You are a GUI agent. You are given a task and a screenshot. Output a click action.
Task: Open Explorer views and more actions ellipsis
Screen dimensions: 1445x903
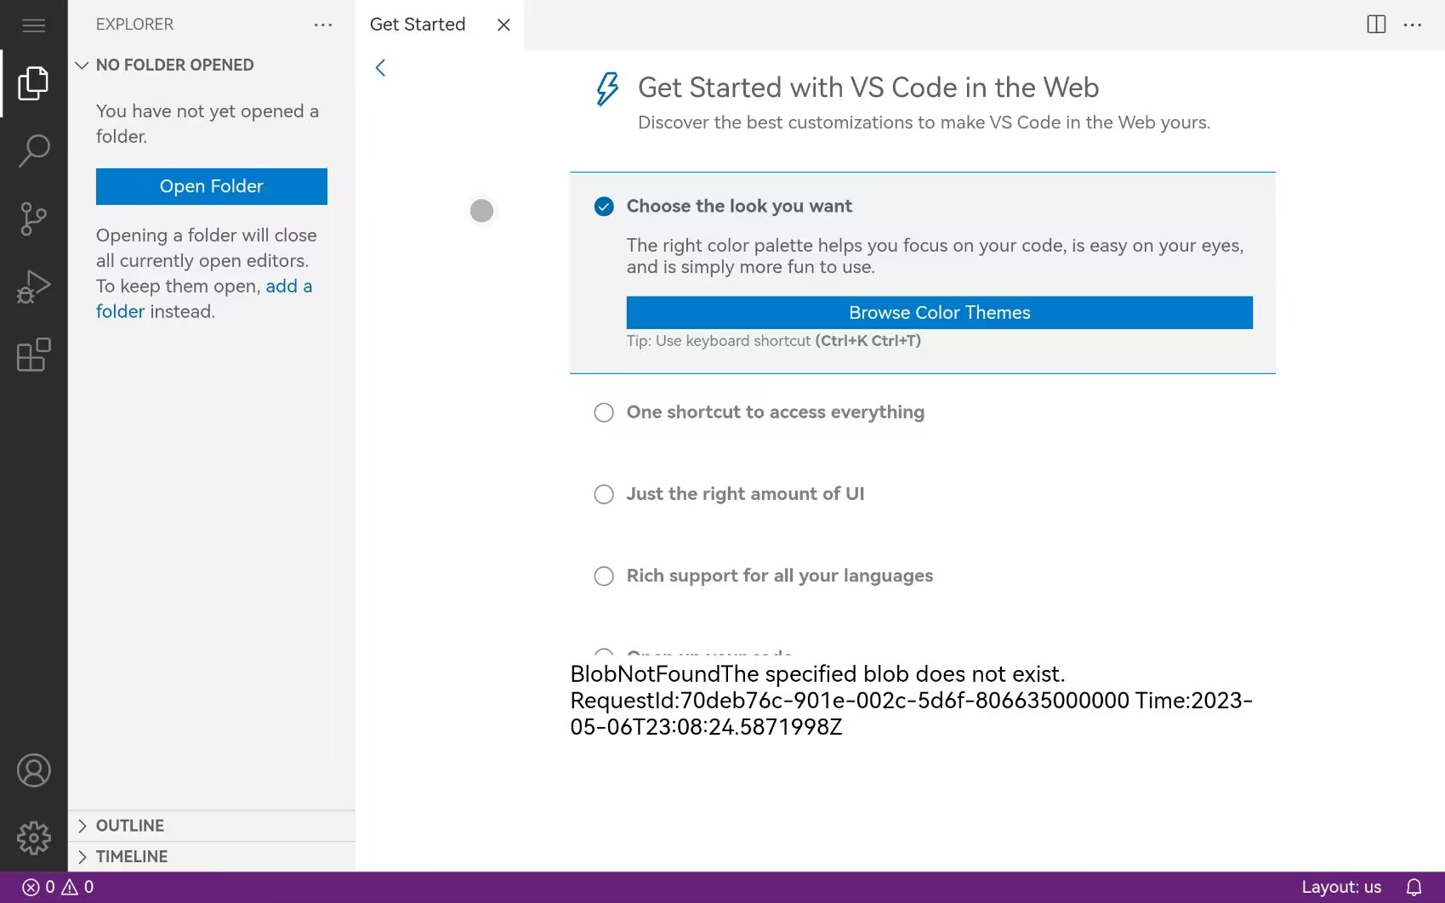pos(323,25)
